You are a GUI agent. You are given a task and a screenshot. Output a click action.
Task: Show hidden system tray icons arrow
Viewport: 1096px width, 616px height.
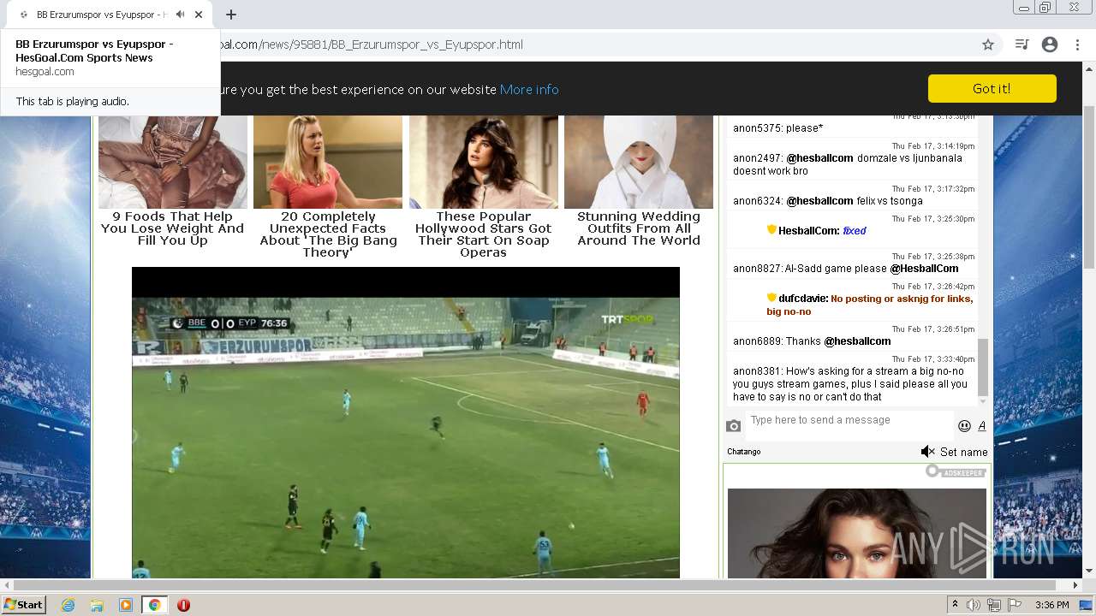point(955,605)
